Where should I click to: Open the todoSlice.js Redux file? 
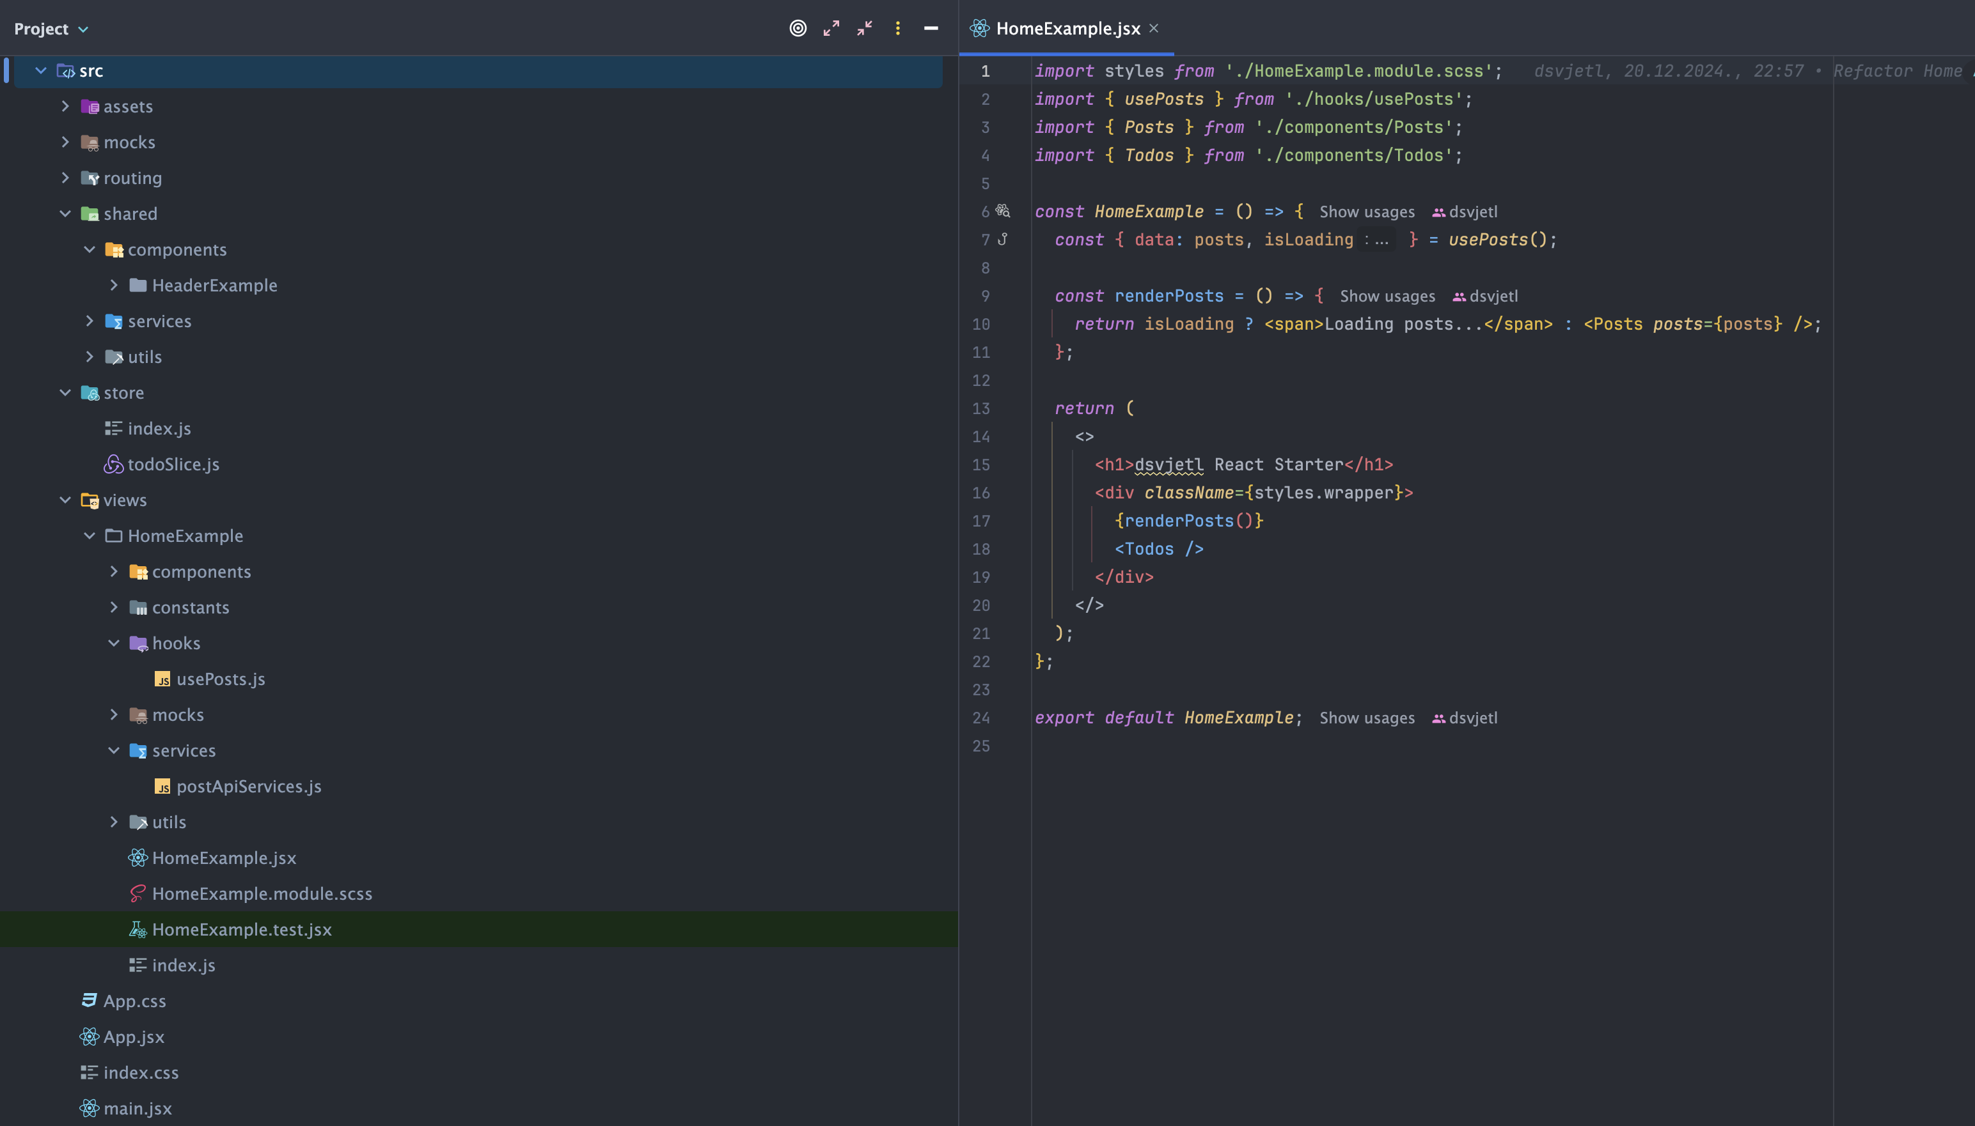pos(173,464)
